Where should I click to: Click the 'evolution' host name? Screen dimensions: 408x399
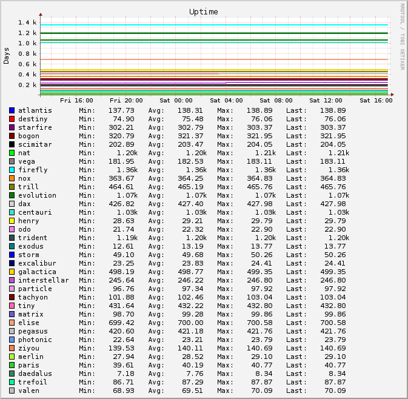click(x=37, y=195)
